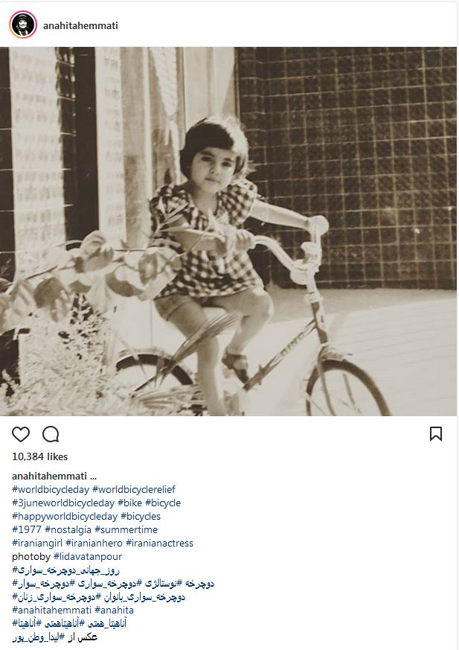Select the #anahitahemmati hashtag
Viewport: 459px width, 650px height.
tap(52, 611)
